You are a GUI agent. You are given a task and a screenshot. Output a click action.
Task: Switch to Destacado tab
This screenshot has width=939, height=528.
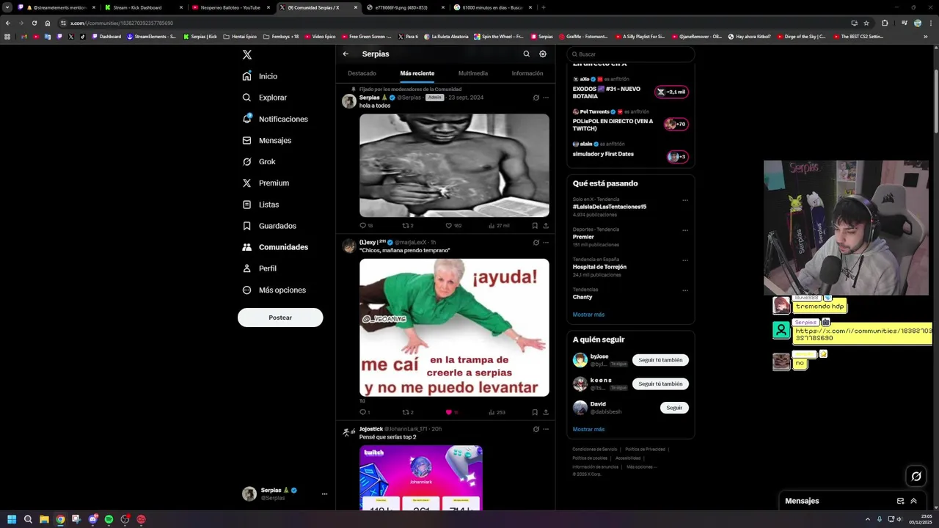(362, 73)
